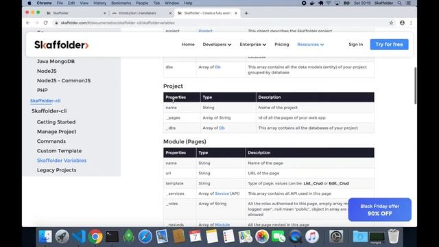Go to Home in site navigation

188,45
